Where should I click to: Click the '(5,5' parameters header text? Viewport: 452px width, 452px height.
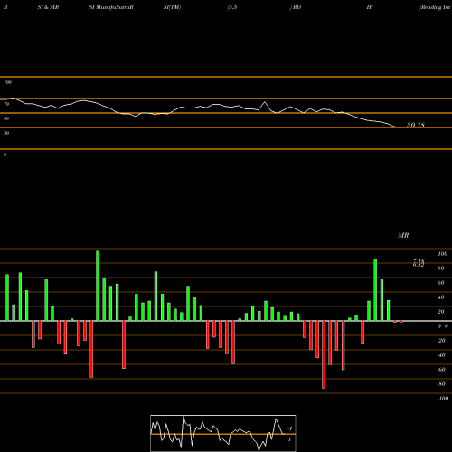pos(232,7)
